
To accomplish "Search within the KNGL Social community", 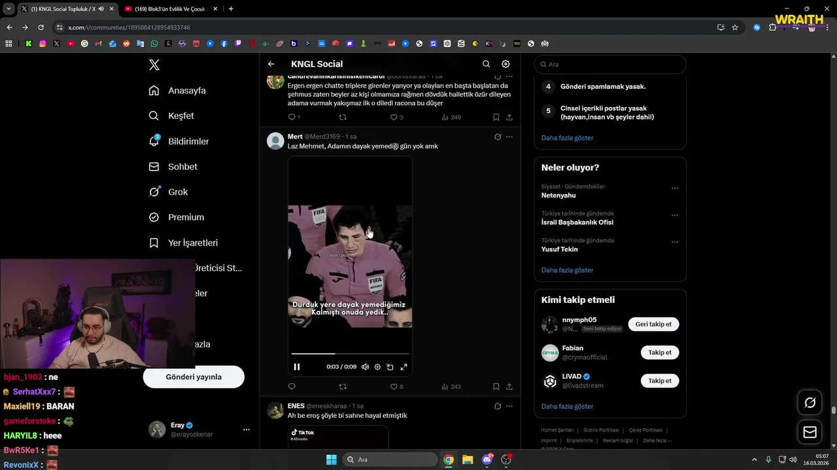I will click(486, 64).
